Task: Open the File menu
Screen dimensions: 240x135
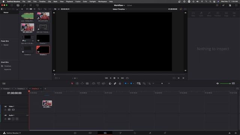Action: pos(24,1)
